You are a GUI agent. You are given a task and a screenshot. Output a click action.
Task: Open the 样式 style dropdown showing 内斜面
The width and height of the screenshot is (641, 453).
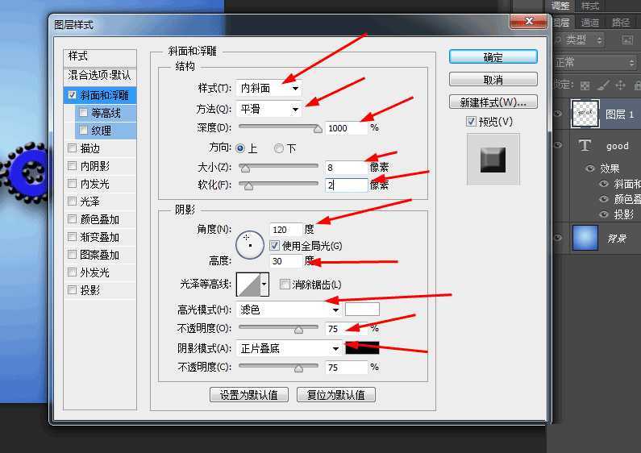click(x=269, y=88)
